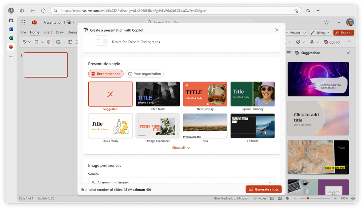The height and width of the screenshot is (209, 363).
Task: Select the Recommended style filter
Action: (x=106, y=74)
